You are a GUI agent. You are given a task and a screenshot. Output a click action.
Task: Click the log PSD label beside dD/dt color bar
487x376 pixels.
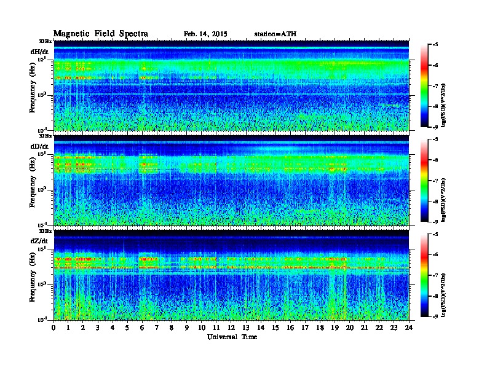point(443,200)
